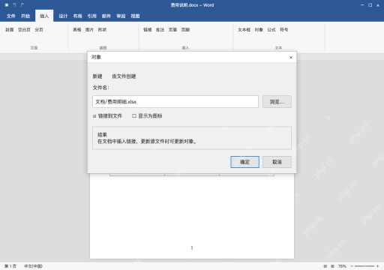Click the save icon in title bar
Screen dimensions: 384x270
pyautogui.click(x=7, y=5)
